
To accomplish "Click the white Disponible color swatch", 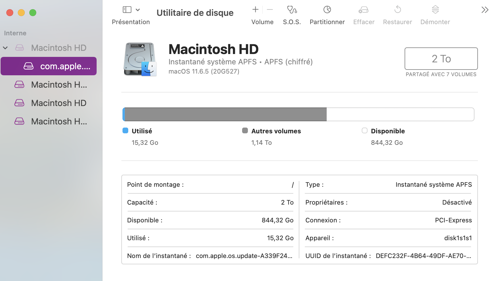I will point(365,130).
